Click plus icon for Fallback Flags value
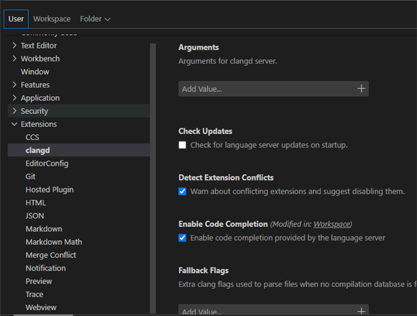This screenshot has width=417, height=316. 361,311
